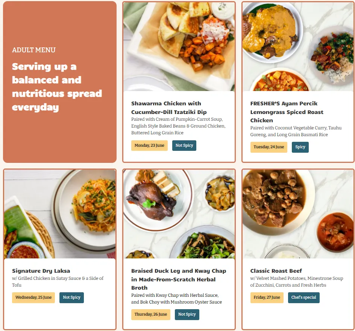Open the Braised Duck Leg dish photo
Viewport: 355px width, 331px height.
point(179,214)
